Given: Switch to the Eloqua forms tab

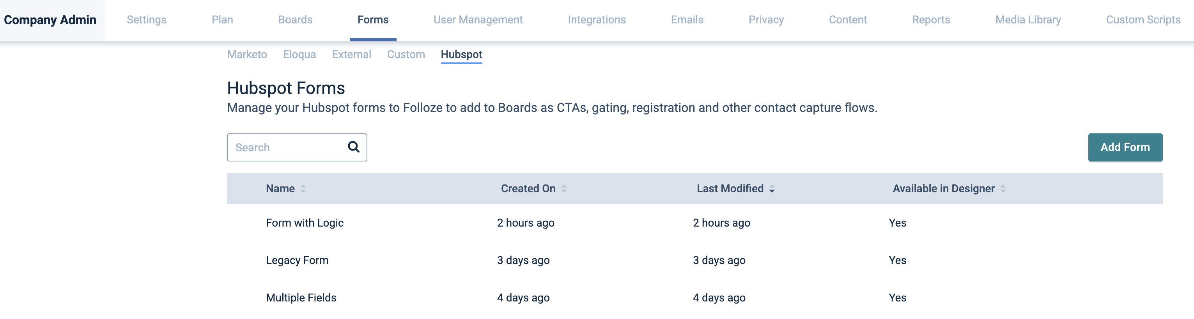Looking at the screenshot, I should [x=299, y=55].
